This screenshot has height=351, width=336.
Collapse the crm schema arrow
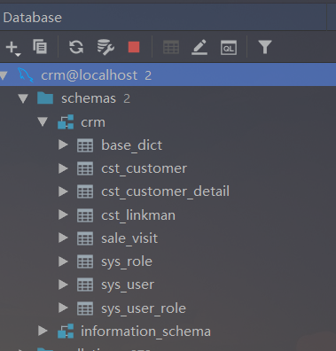click(43, 121)
